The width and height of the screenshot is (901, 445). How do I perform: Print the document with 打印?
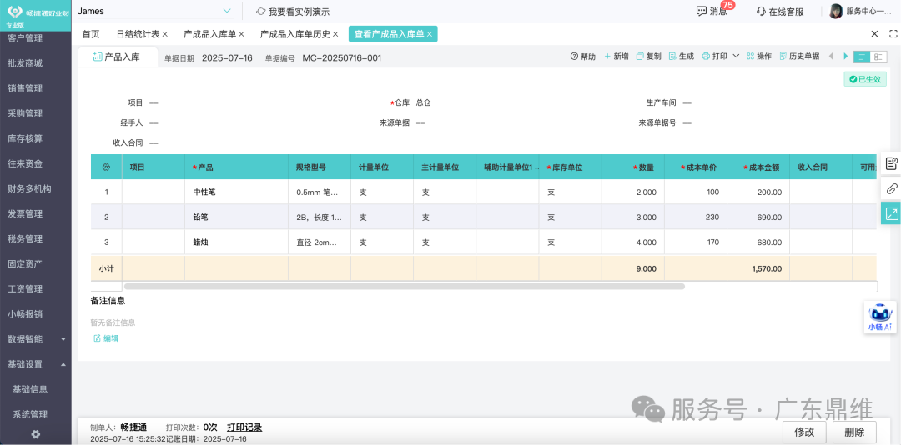click(715, 57)
